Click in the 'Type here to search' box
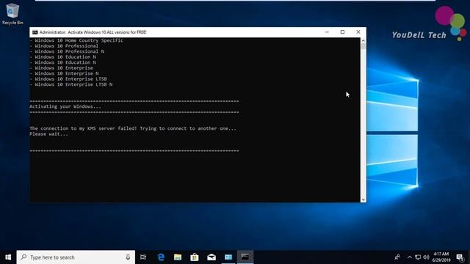Viewport: 470px width, 264px height. (76, 257)
